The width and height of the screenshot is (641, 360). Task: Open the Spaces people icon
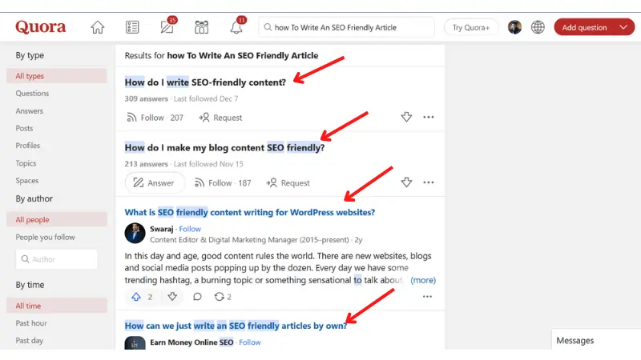coord(202,27)
